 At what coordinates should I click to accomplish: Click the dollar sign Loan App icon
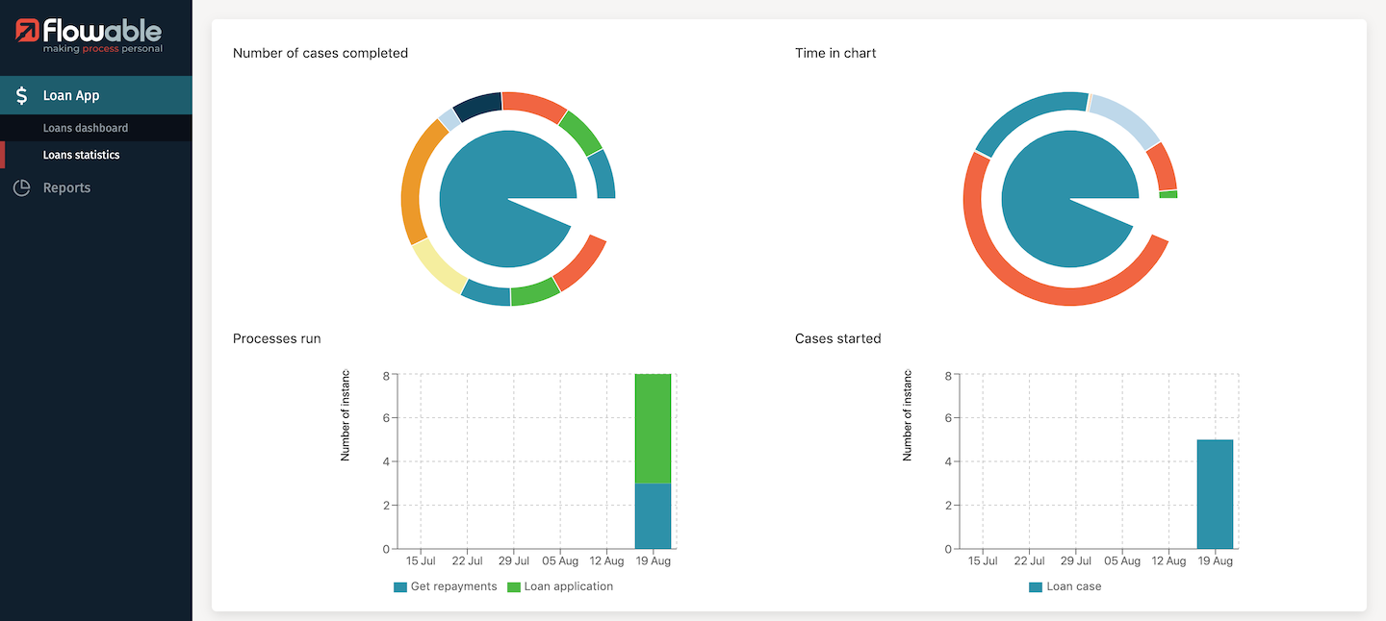[x=21, y=95]
